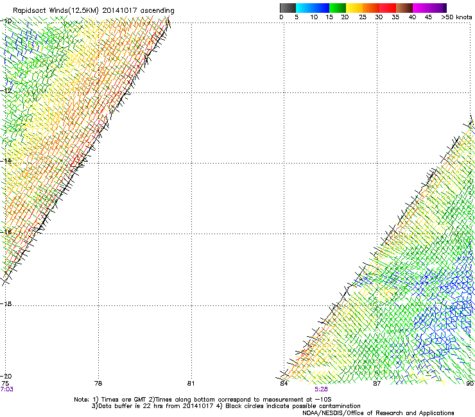Click the latitude label '-18'
This screenshot has height=417, width=475.
click(6, 303)
